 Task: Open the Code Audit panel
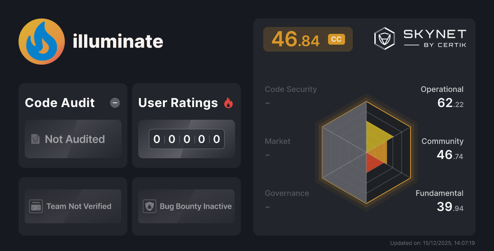73,125
